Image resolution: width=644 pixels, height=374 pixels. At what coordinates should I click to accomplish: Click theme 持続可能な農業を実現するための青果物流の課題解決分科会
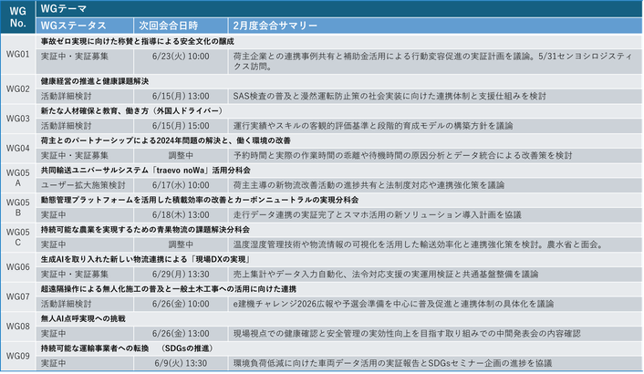tap(145, 230)
